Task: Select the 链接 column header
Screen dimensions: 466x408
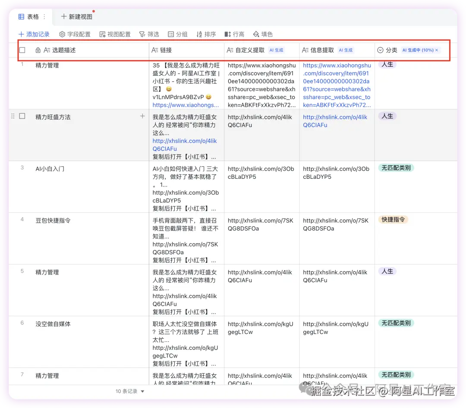Action: point(187,50)
